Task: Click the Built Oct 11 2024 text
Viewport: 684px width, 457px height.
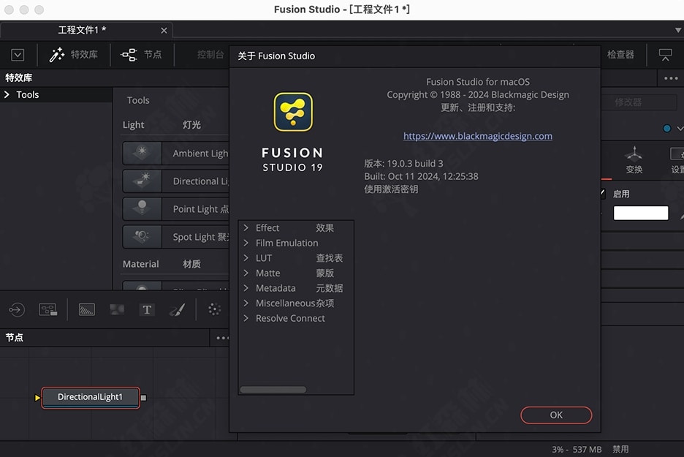Action: (x=421, y=176)
